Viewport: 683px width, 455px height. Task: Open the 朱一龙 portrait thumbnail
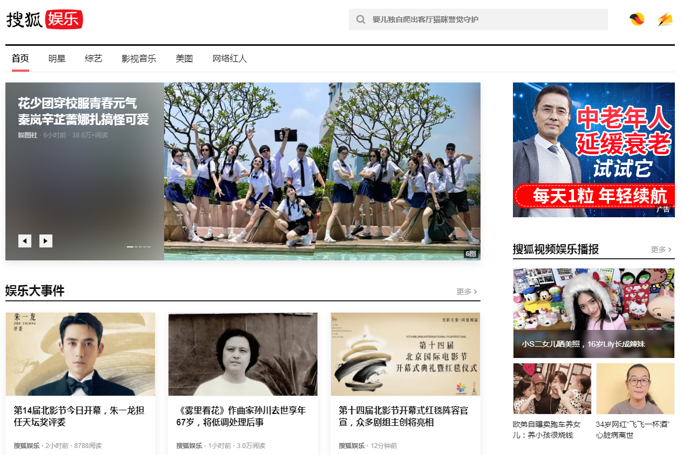point(80,354)
